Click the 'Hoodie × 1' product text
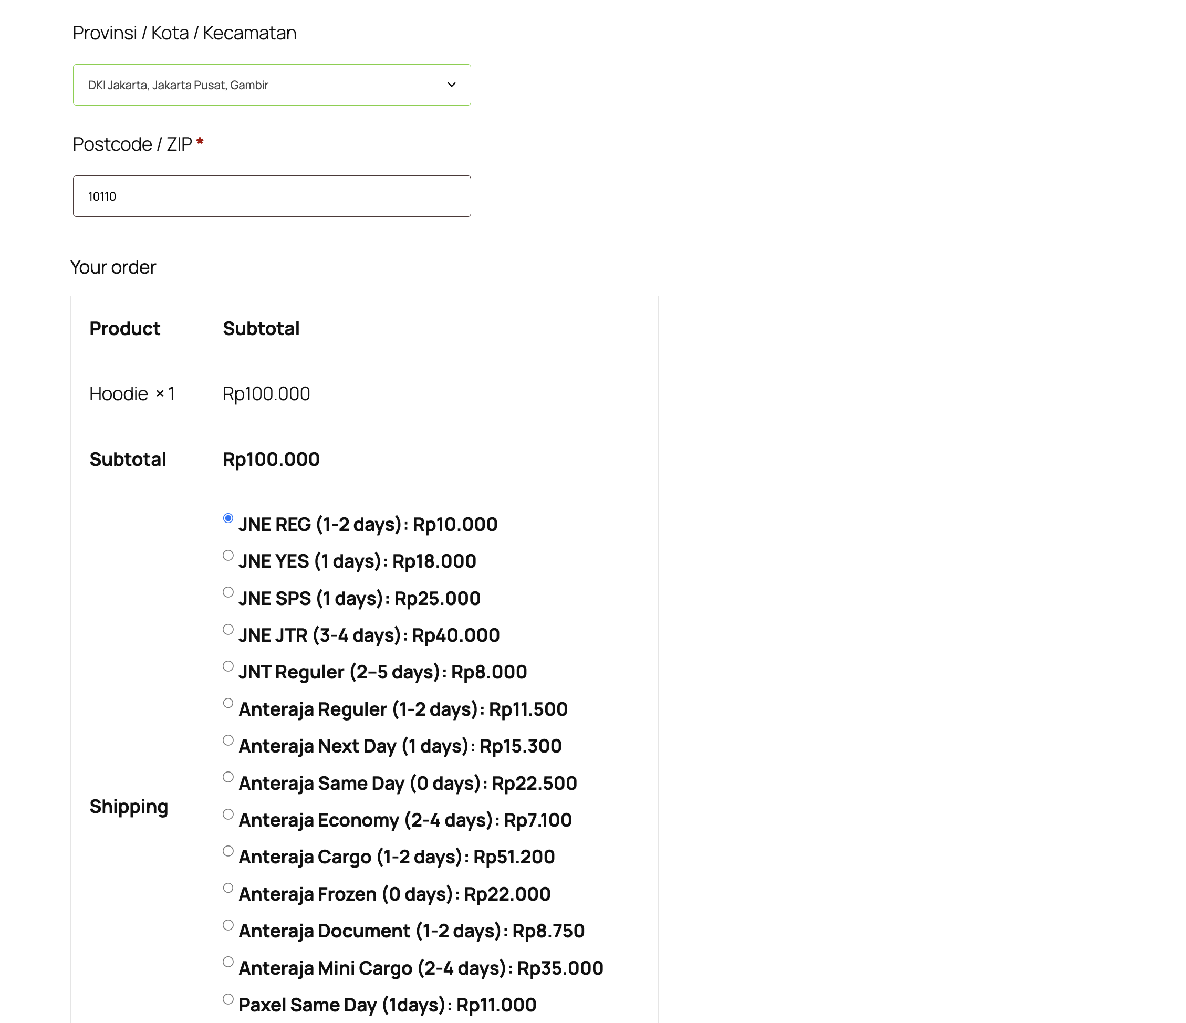1186x1023 pixels. (x=132, y=394)
